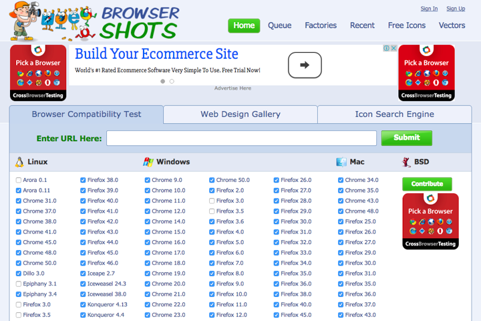Toggle the Epiphany 3.1 checkbox
481x321 pixels.
point(18,284)
